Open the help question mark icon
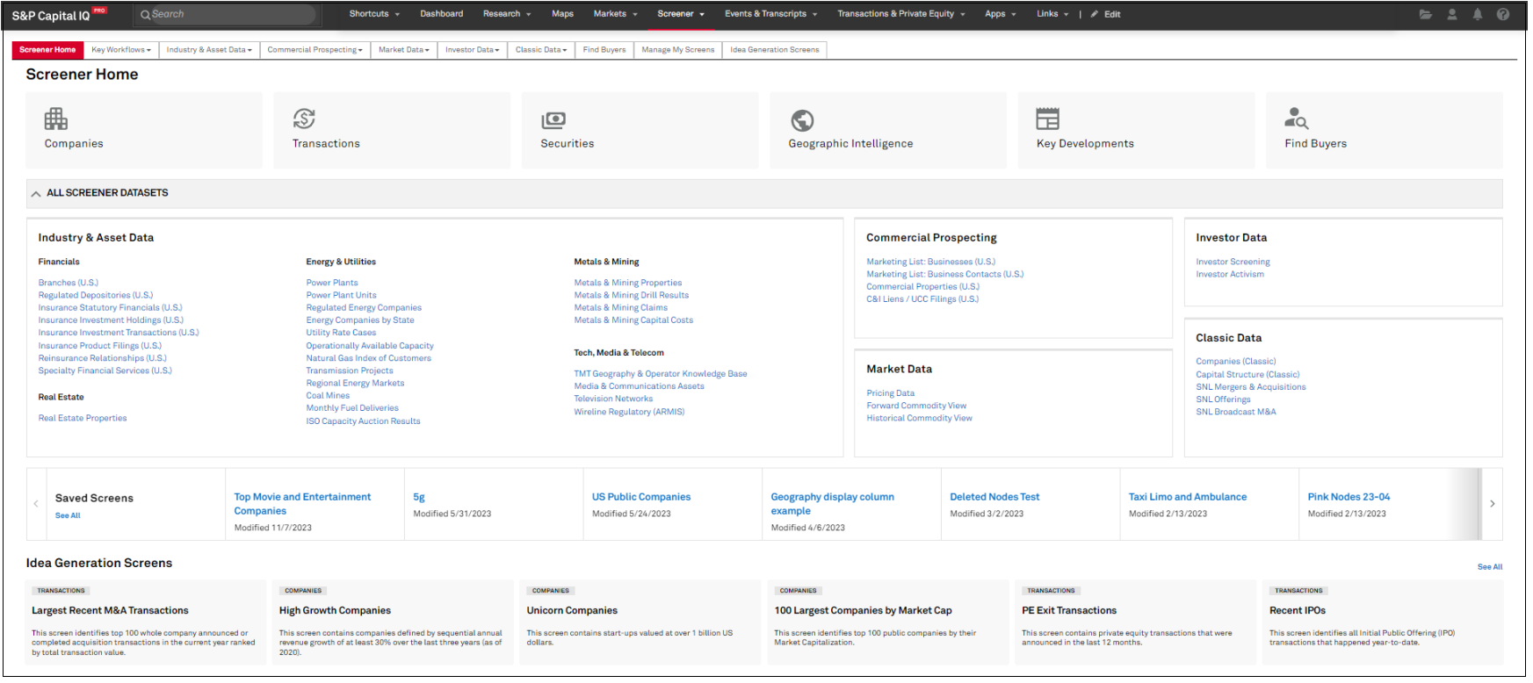The width and height of the screenshot is (1533, 683). 1503,14
